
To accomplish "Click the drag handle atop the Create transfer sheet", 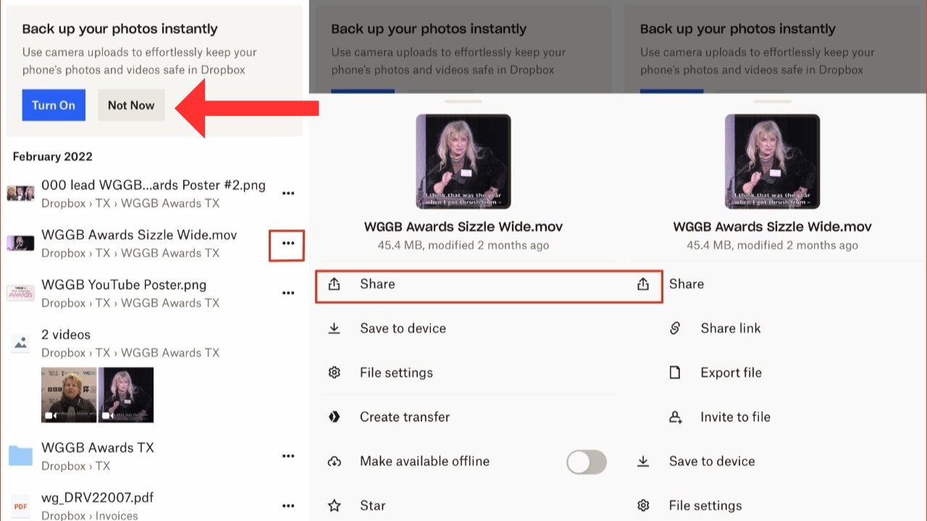I will tap(463, 101).
